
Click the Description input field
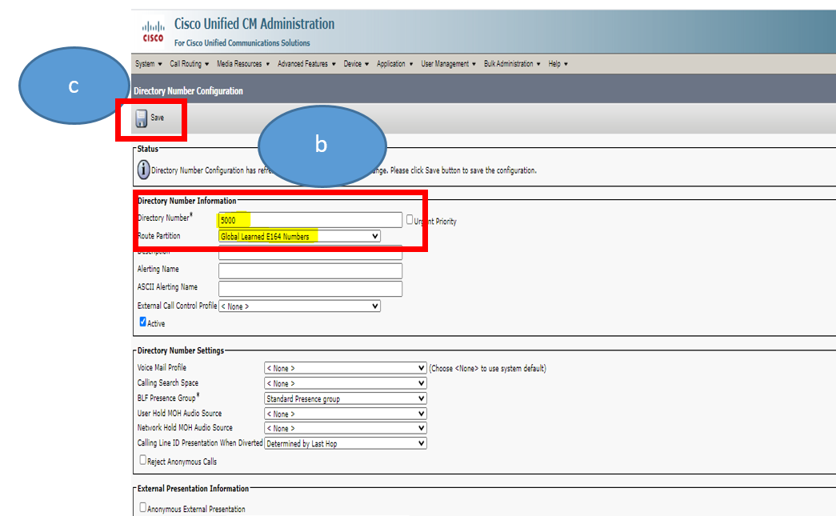pos(310,253)
